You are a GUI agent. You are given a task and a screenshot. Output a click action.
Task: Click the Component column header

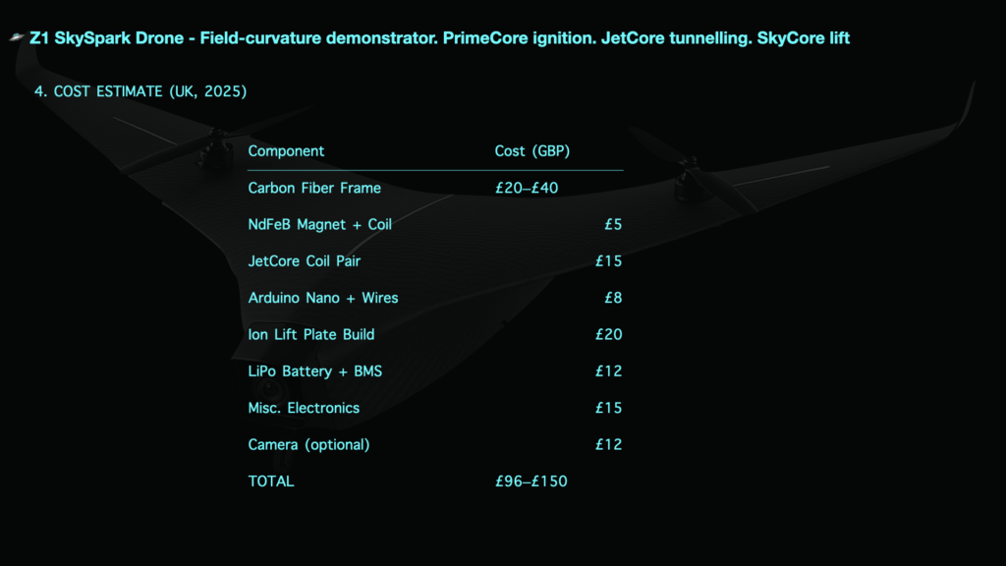point(286,150)
